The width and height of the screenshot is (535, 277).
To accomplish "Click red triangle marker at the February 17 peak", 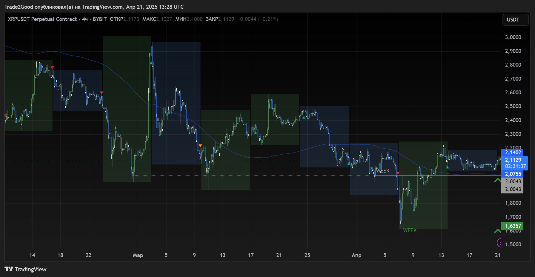I will (52, 68).
